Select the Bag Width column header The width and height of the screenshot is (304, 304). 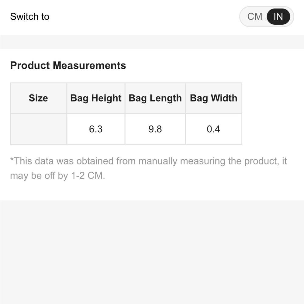pyautogui.click(x=213, y=98)
